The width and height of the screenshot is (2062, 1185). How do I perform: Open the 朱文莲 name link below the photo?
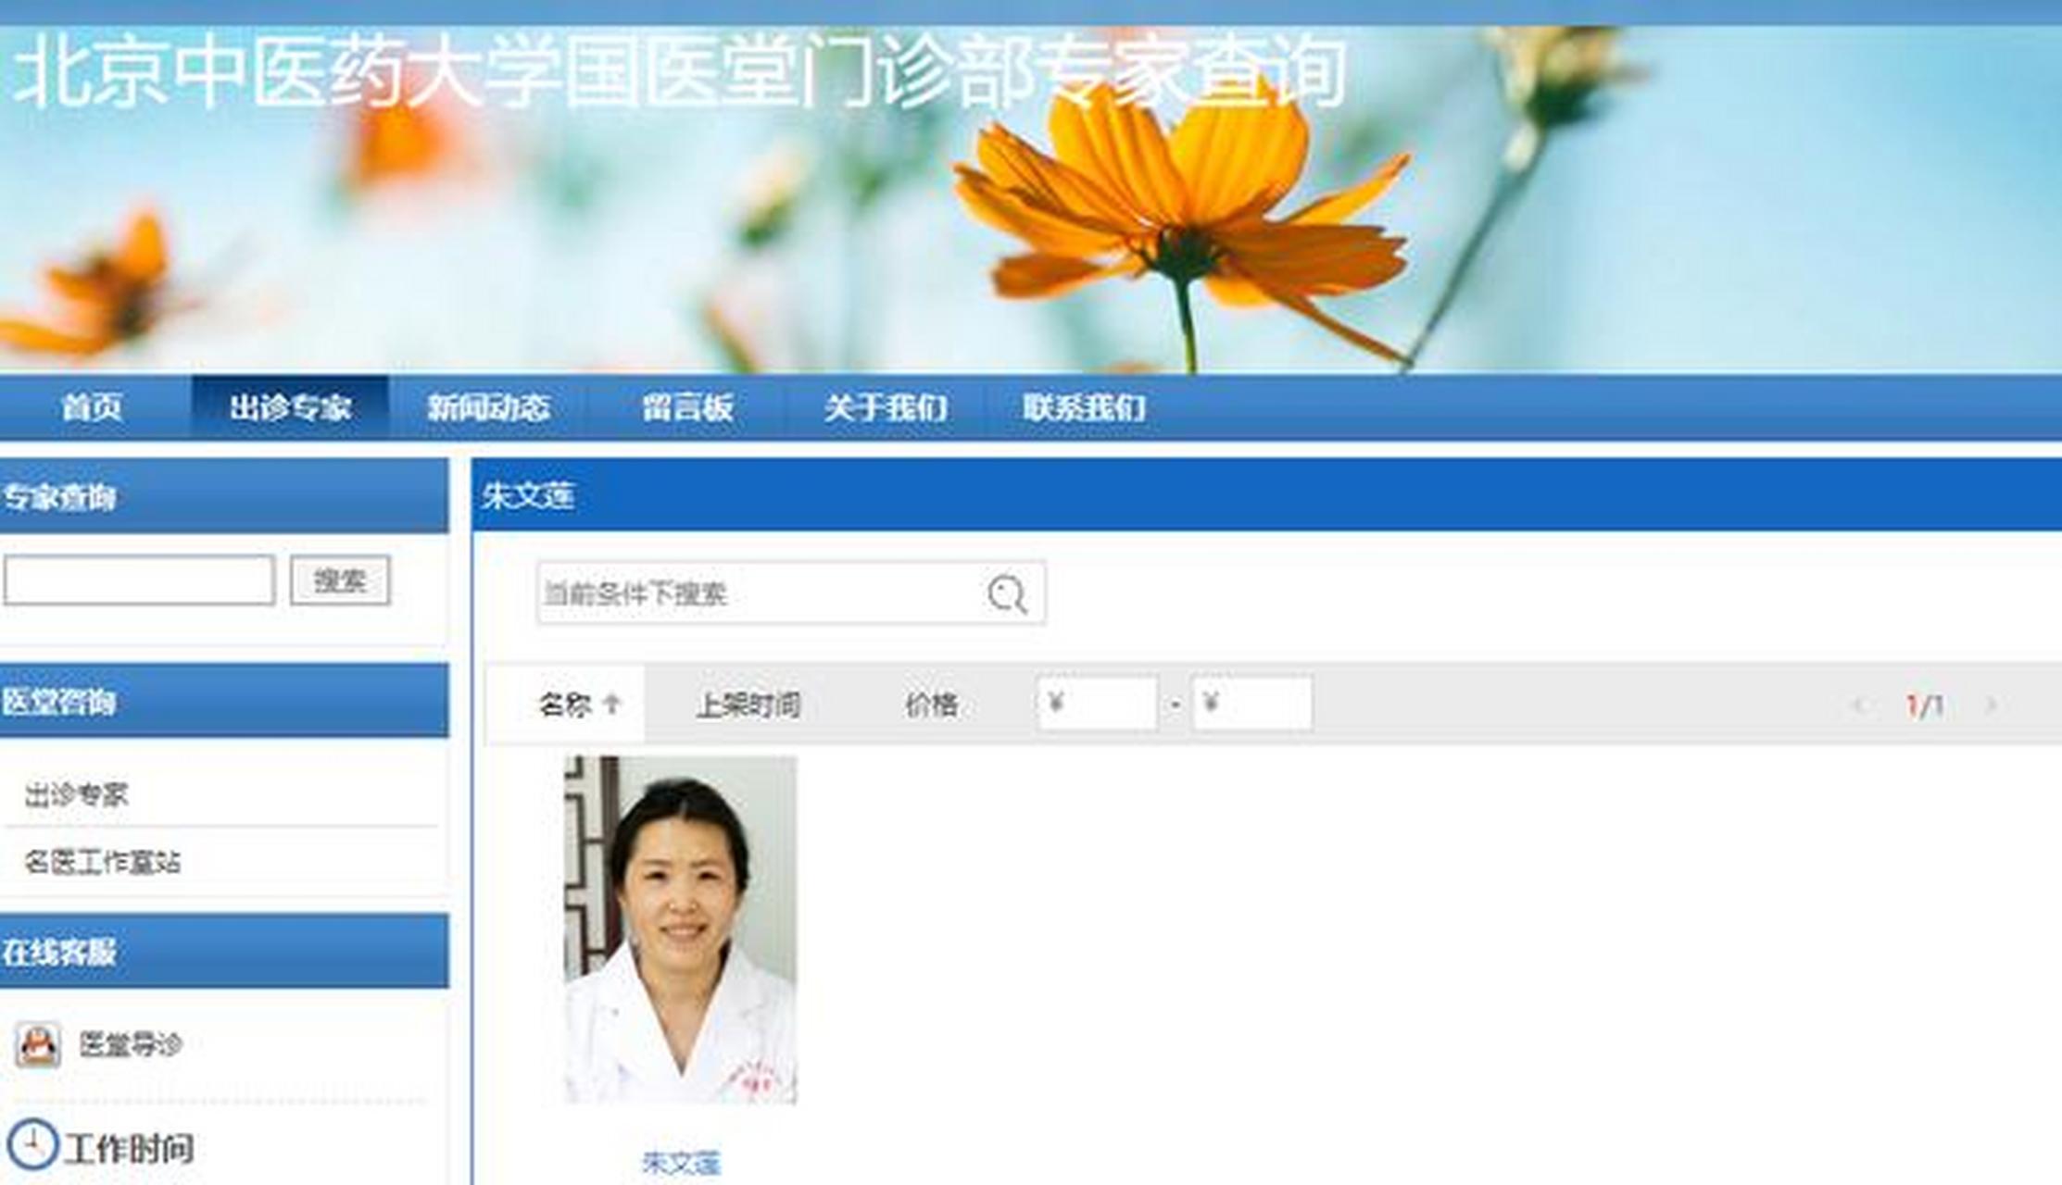click(x=681, y=1163)
